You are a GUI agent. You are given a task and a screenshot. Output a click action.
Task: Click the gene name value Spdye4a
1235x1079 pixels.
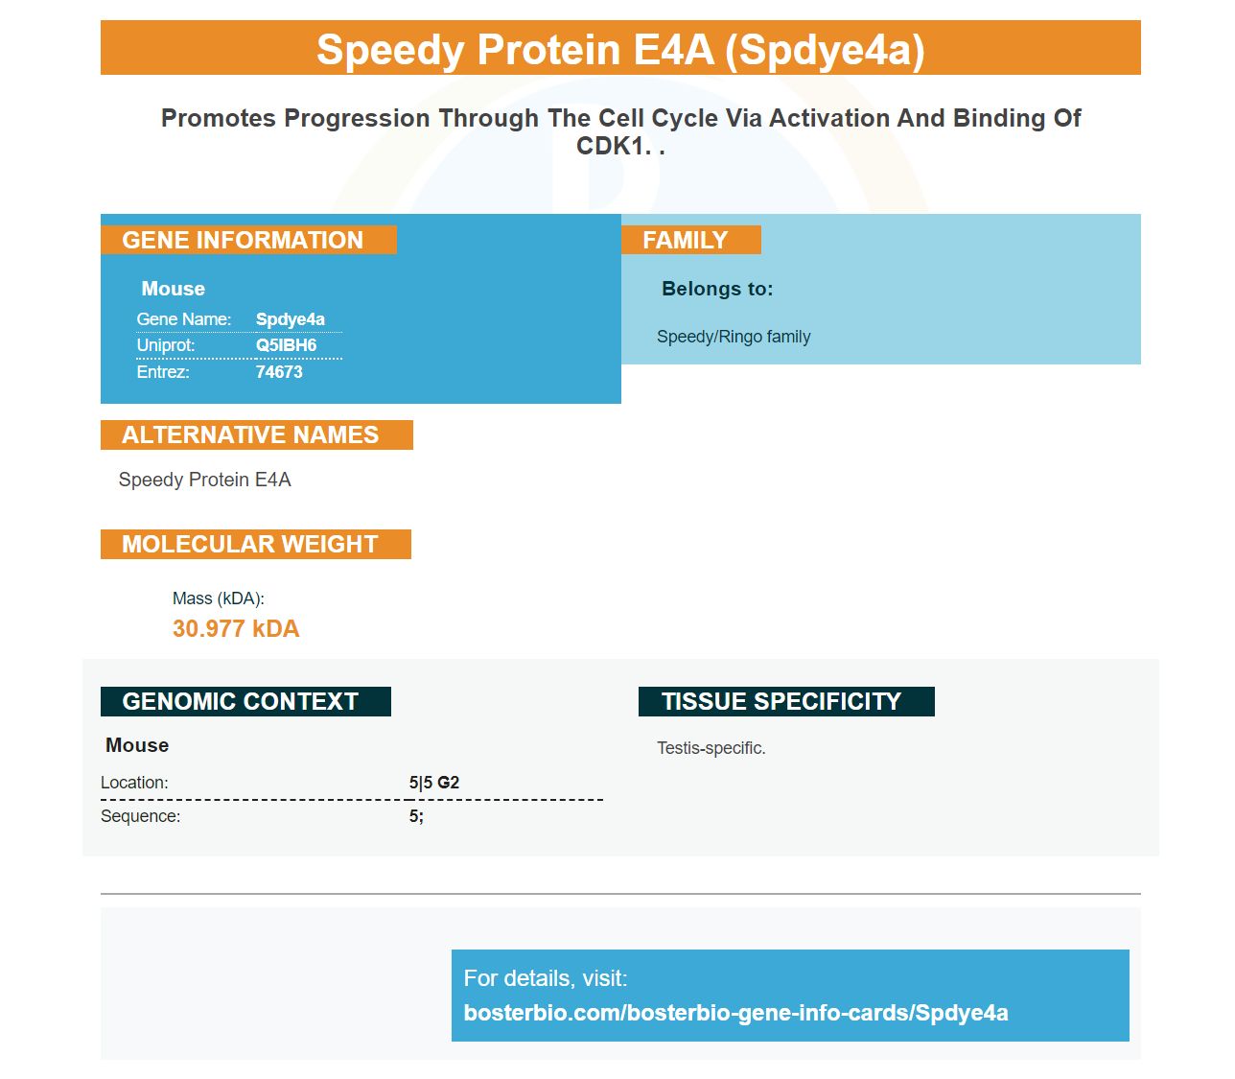[290, 319]
